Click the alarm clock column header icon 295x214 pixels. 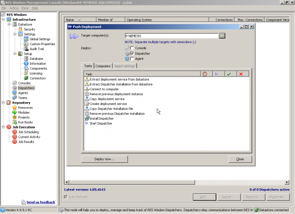[205, 74]
